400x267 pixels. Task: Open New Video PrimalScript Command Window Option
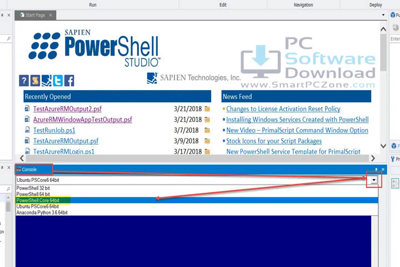pyautogui.click(x=297, y=130)
